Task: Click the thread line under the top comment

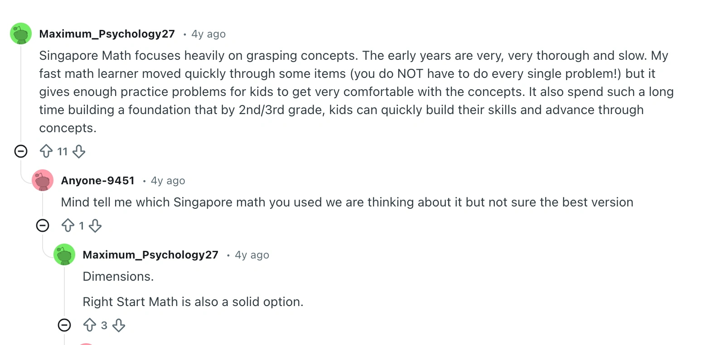Action: (x=21, y=91)
